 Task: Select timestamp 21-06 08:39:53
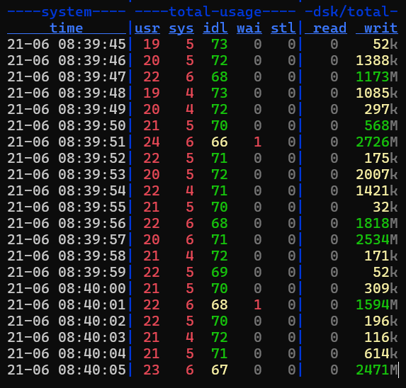67,174
